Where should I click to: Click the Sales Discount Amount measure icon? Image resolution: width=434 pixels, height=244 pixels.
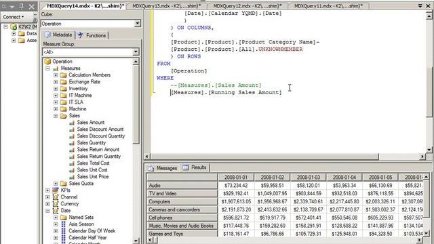click(x=72, y=129)
